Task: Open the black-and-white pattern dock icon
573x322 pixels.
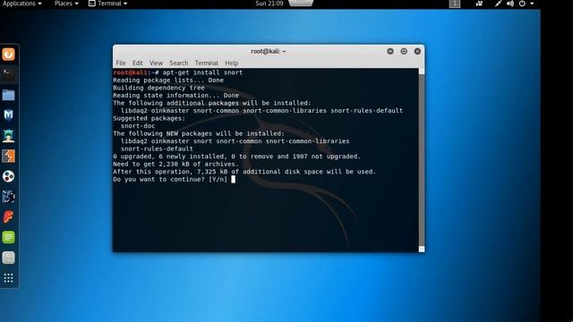Action: pyautogui.click(x=8, y=197)
